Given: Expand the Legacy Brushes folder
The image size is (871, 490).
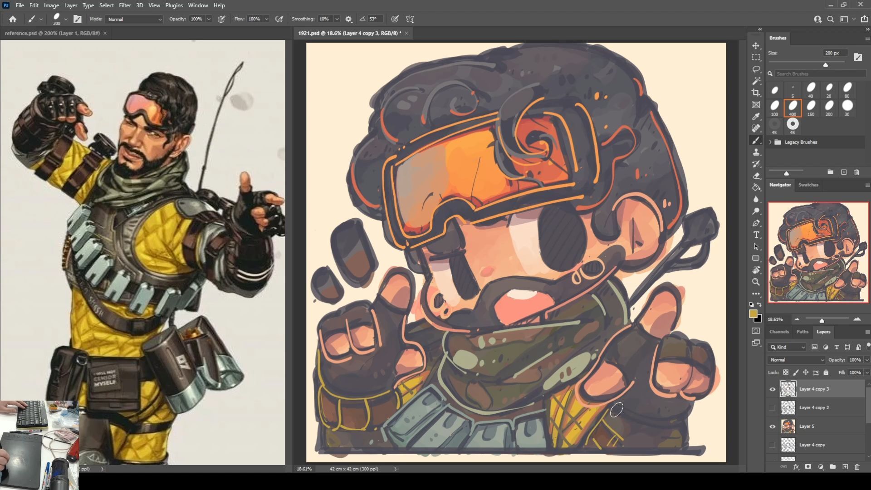Looking at the screenshot, I should (770, 142).
